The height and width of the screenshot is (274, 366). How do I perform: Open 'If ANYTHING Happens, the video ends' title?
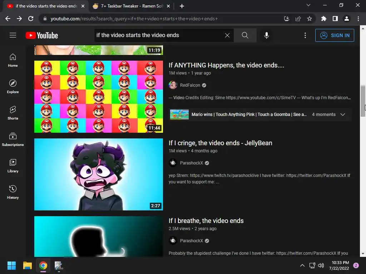coord(226,65)
